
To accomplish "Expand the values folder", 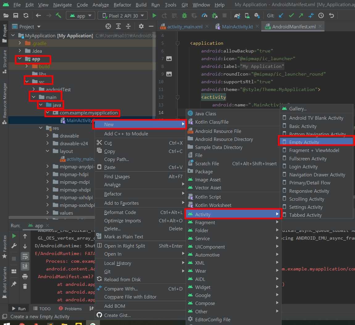I will pyautogui.click(x=47, y=212).
